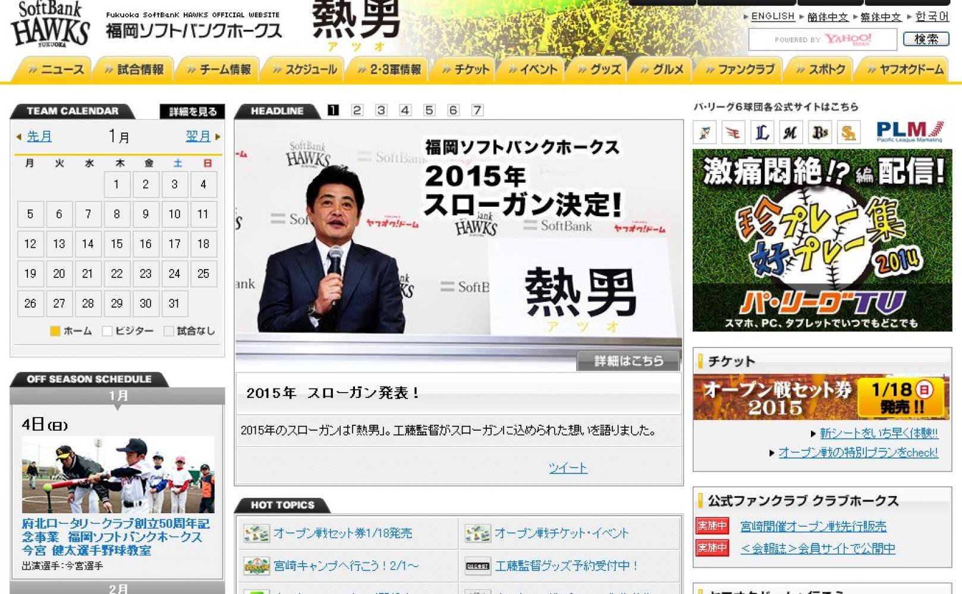Show headline slide 7
The width and height of the screenshot is (962, 594).
[x=477, y=110]
